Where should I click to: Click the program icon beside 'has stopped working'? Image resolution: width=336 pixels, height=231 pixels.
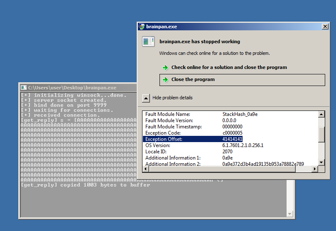148,42
